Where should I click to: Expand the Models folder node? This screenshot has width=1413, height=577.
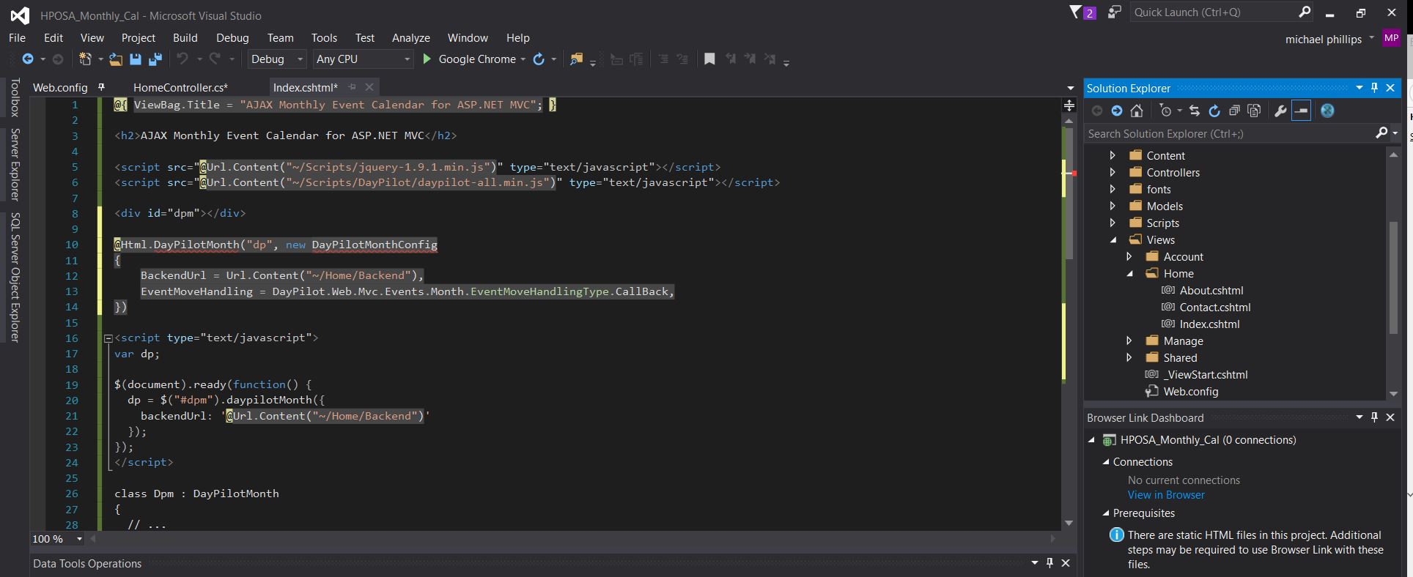pyautogui.click(x=1113, y=206)
